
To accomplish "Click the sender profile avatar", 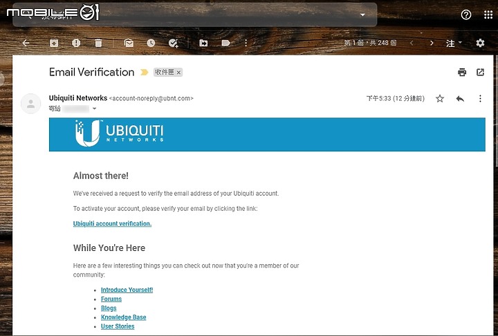I will pyautogui.click(x=31, y=104).
